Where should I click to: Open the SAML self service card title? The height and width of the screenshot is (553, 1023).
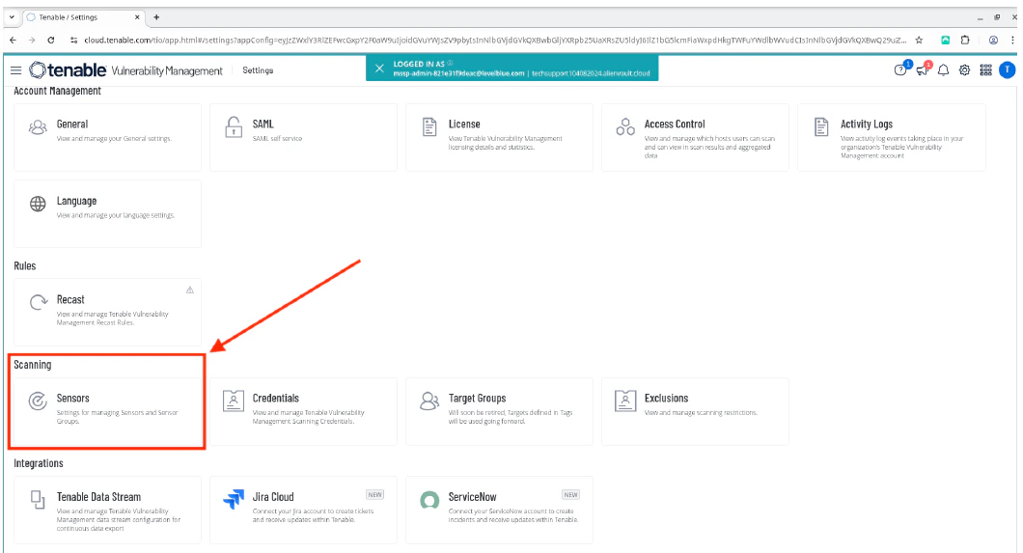pyautogui.click(x=263, y=124)
